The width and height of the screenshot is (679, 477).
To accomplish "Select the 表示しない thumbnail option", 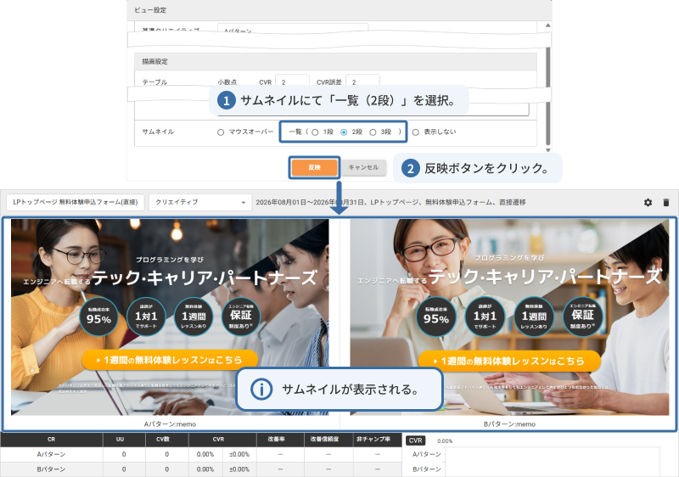I will tap(416, 132).
